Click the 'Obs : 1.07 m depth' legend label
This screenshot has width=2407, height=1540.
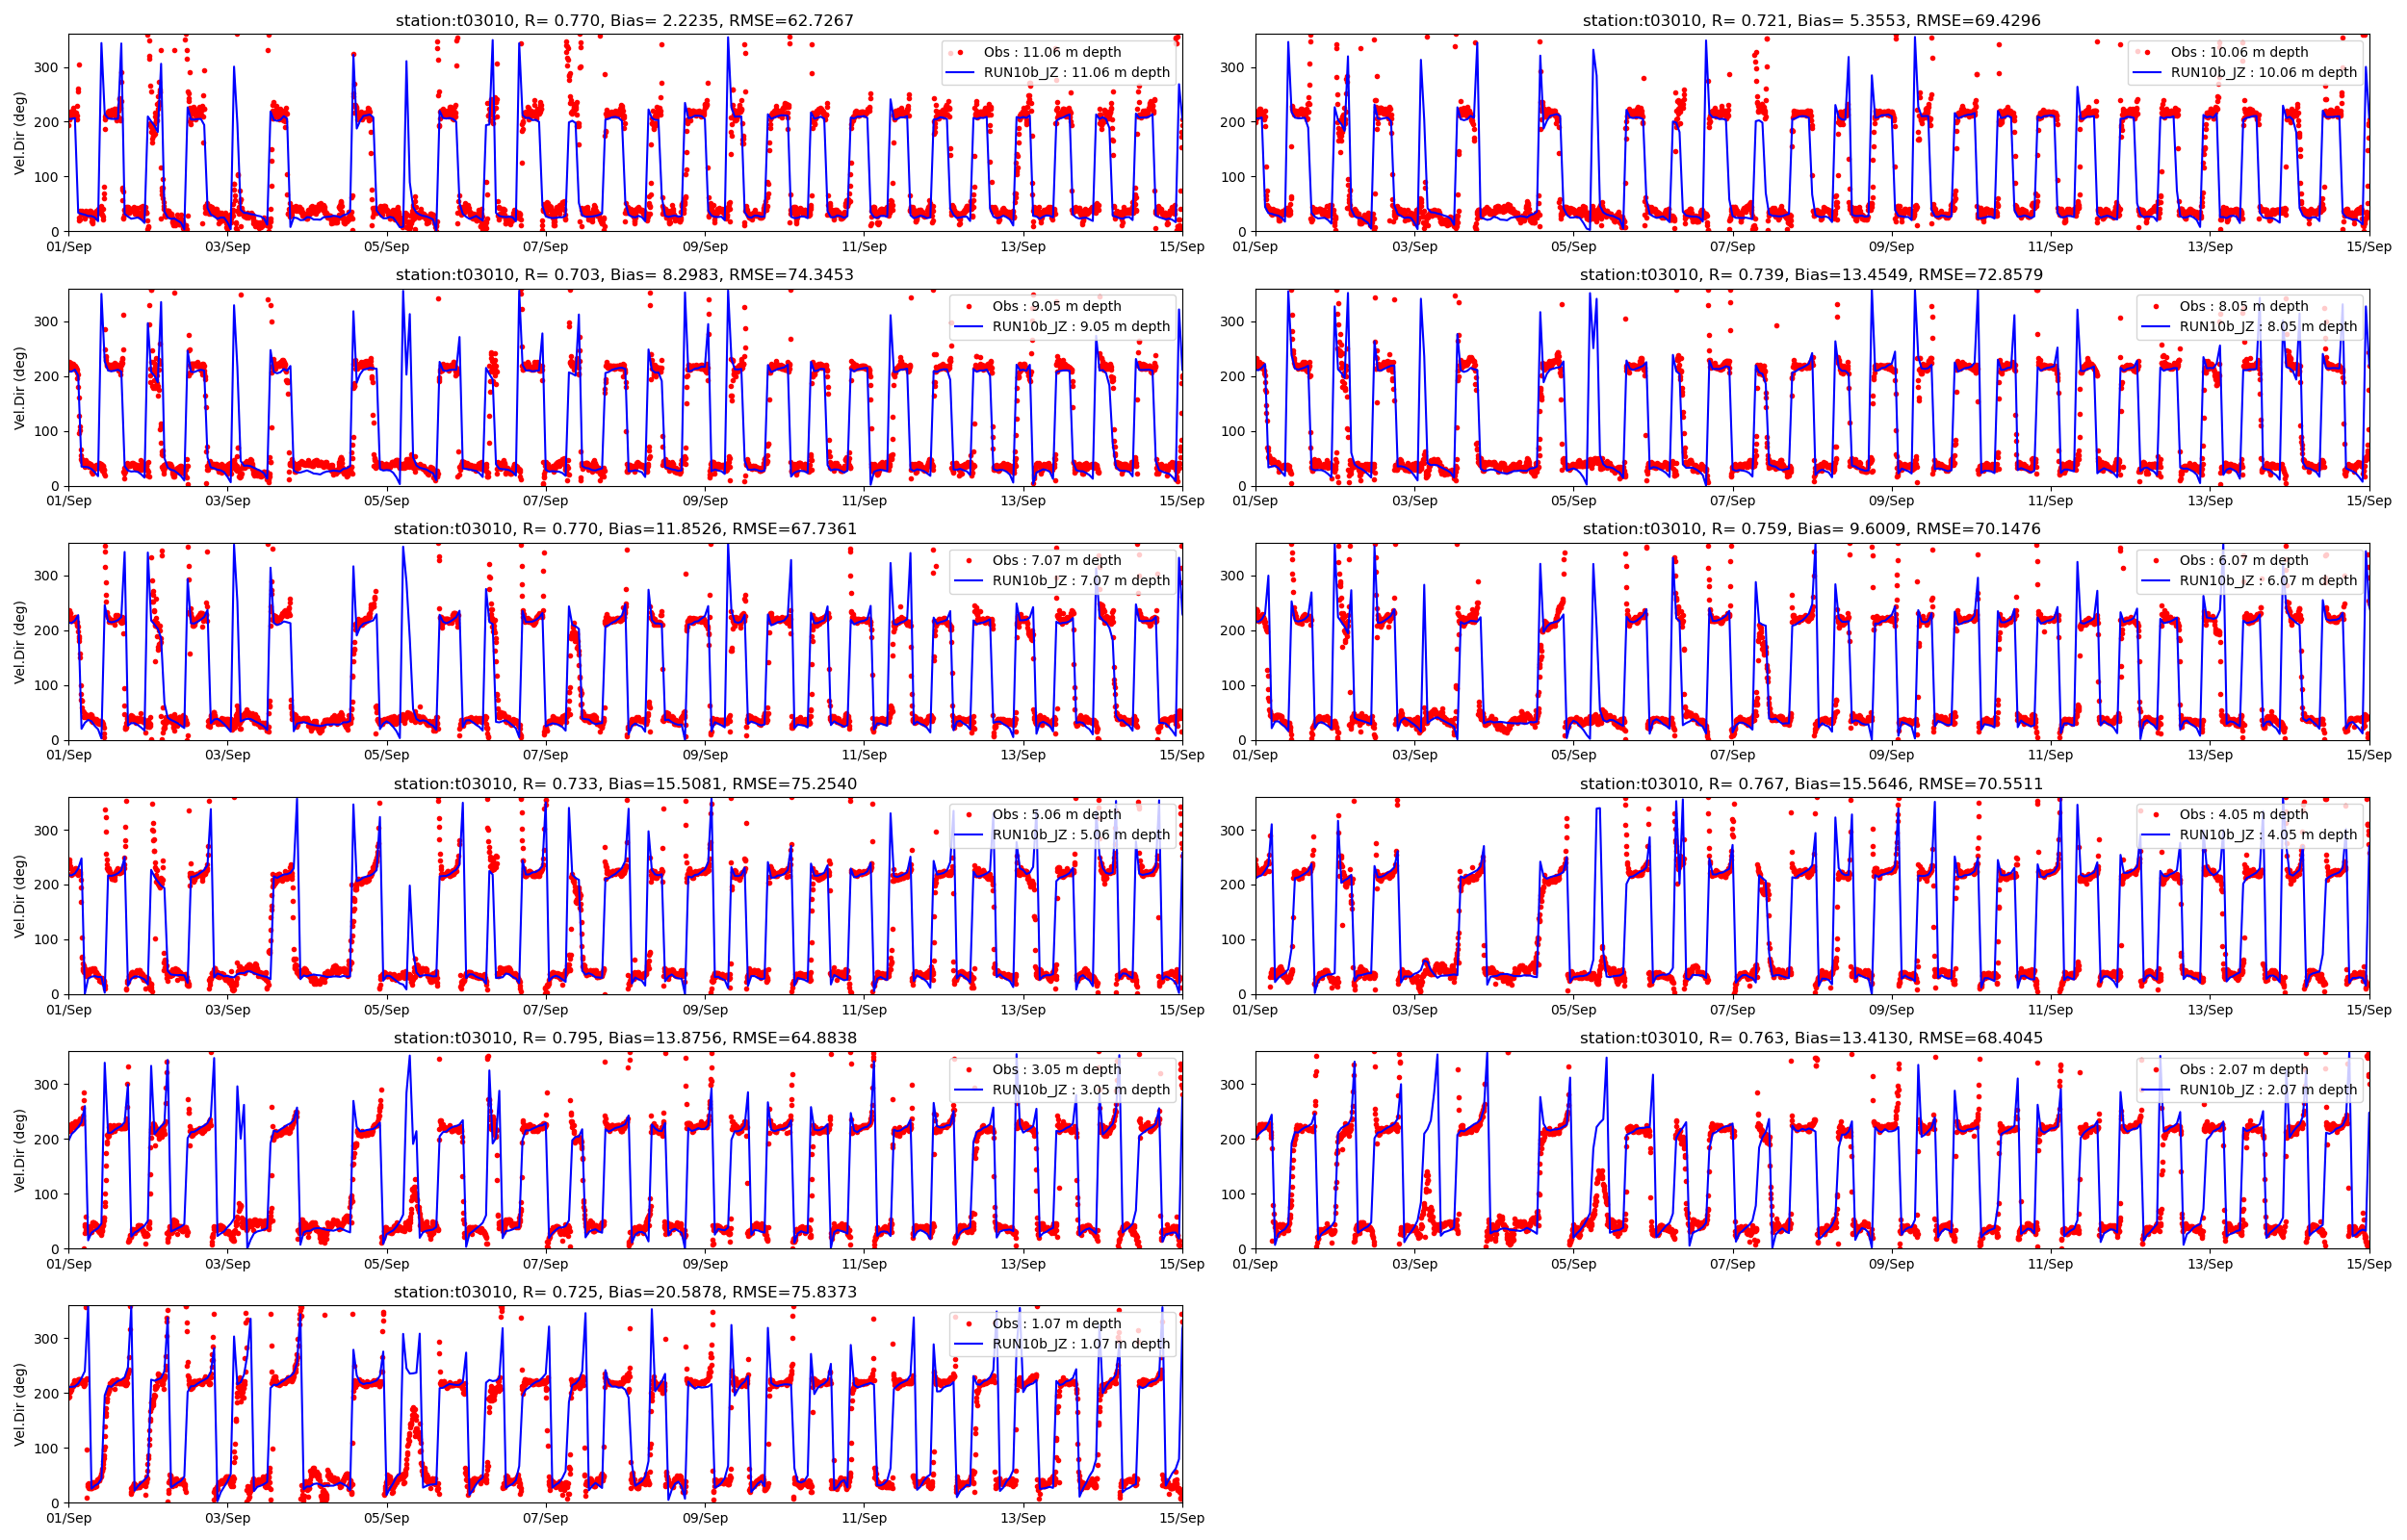click(x=1056, y=1323)
